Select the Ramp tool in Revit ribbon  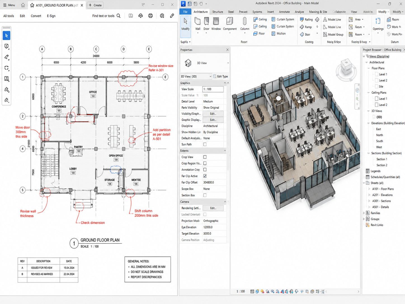click(306, 27)
